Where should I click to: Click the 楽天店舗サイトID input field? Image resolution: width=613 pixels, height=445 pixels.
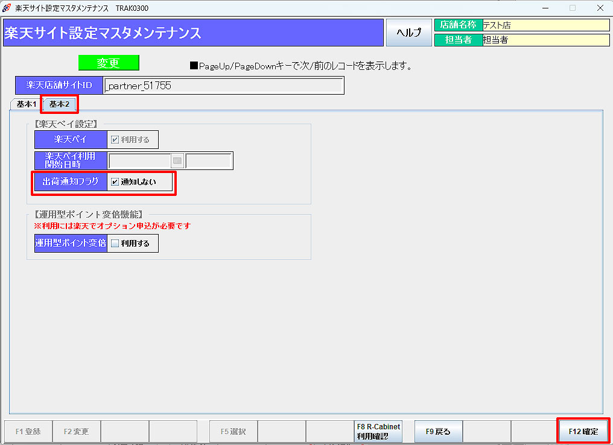point(224,86)
